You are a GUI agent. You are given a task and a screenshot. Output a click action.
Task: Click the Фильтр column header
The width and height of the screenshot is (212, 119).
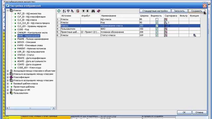(x=184, y=16)
